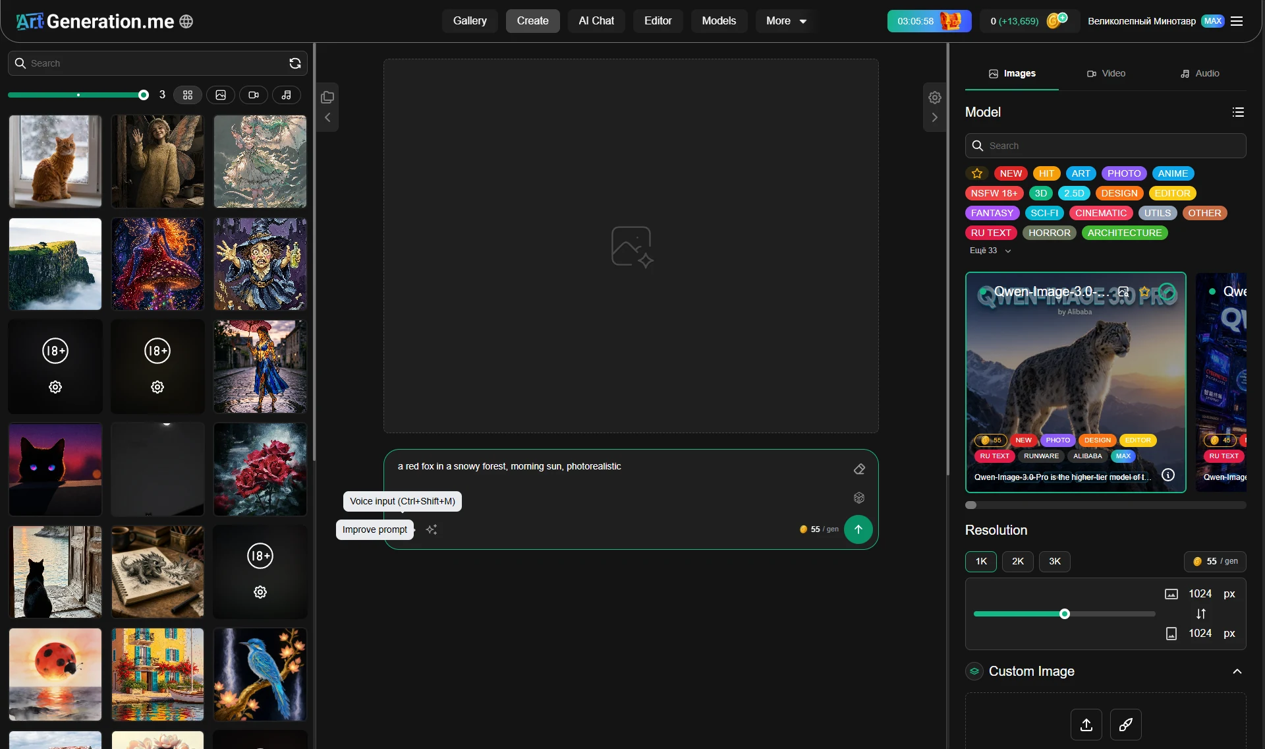
Task: Focus the left gallery Search field
Action: click(x=157, y=63)
